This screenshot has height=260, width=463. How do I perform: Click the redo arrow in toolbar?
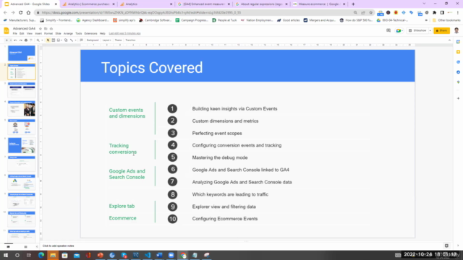pyautogui.click(x=21, y=40)
